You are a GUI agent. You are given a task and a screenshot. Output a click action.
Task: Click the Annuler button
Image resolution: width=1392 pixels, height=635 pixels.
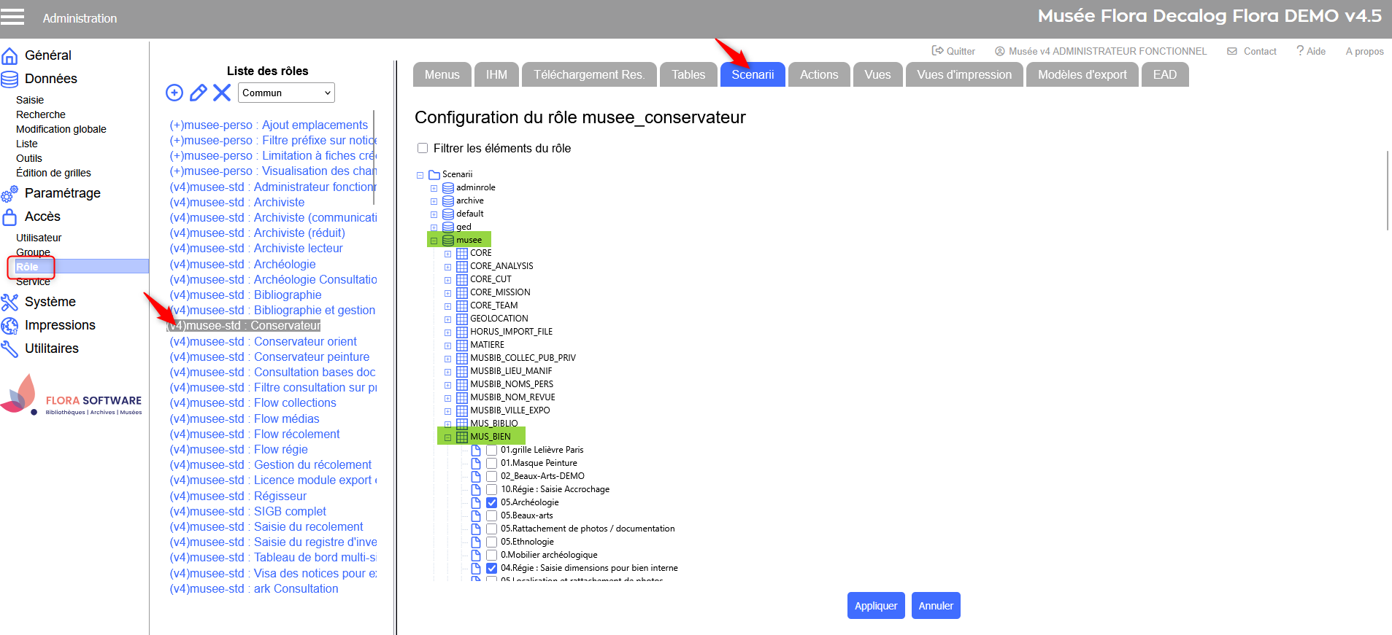pos(936,606)
